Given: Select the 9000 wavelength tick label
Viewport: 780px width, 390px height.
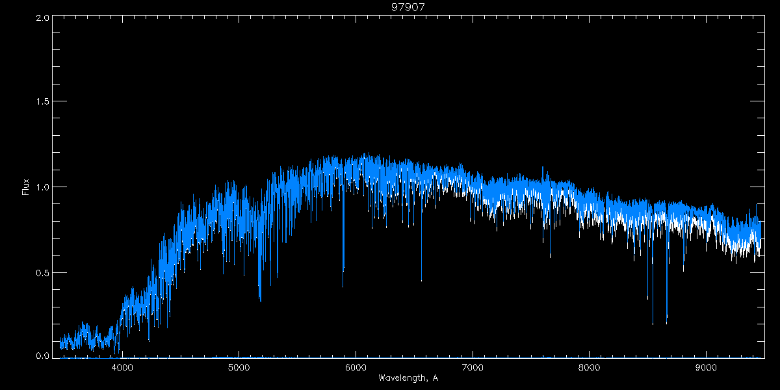Looking at the screenshot, I should click(x=706, y=367).
